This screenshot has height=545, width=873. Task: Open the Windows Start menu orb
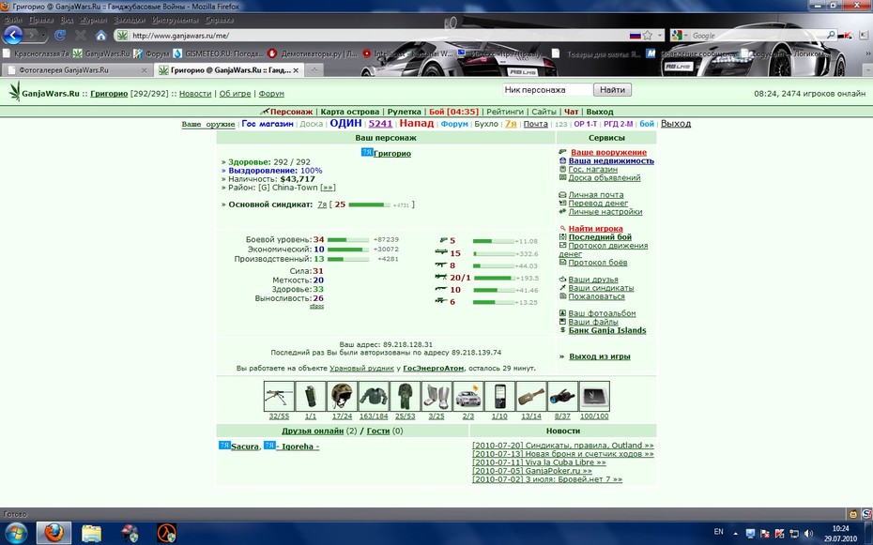click(x=15, y=533)
